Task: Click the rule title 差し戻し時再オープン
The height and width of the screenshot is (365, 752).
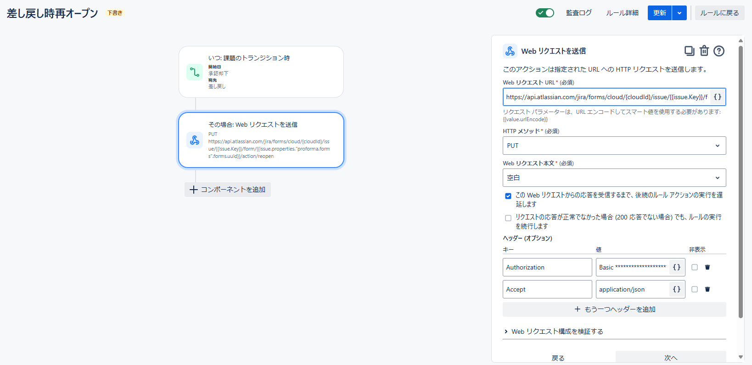Action: point(52,13)
